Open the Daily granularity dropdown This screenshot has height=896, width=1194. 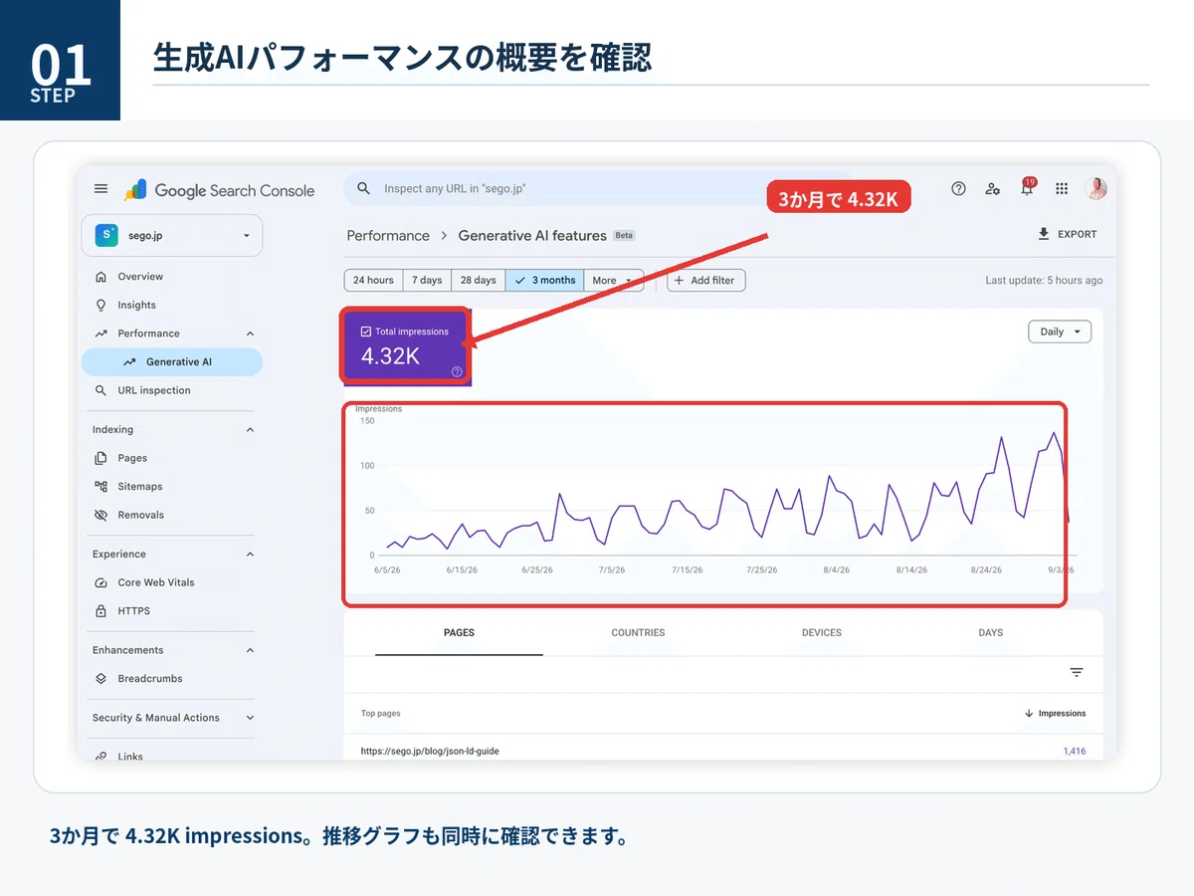1059,332
